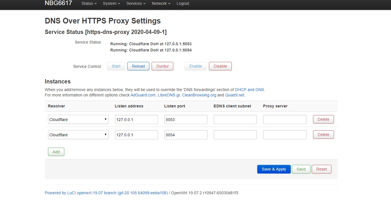Screen dimensions: 391x203
Task: Click the Enable service button
Action: pyautogui.click(x=196, y=66)
